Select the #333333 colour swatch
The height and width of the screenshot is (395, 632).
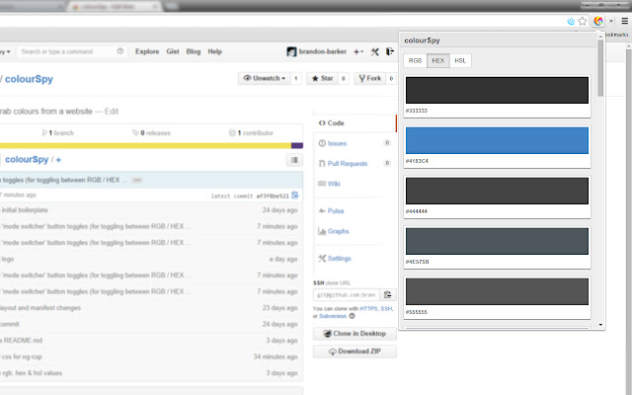497,90
